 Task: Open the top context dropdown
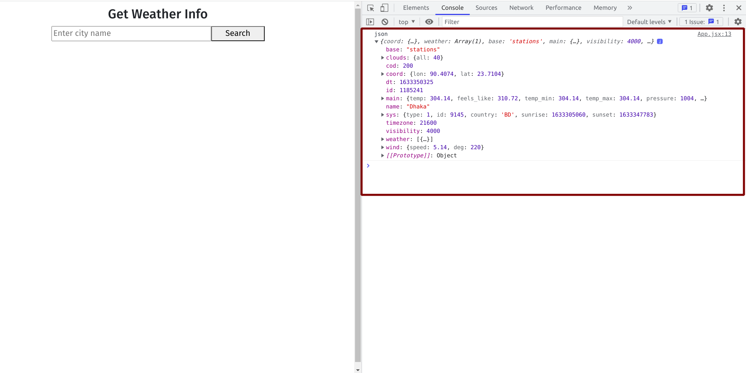(x=407, y=22)
